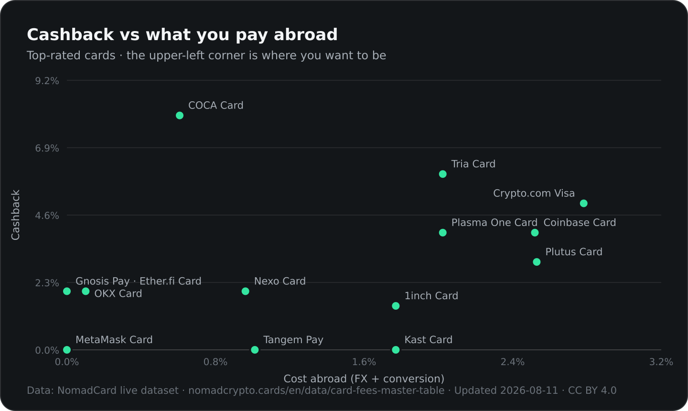Click the CC BY 4.0 license text

tap(592, 390)
